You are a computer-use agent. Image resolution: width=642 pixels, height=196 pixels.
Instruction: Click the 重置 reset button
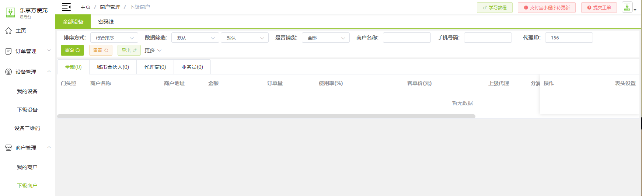101,50
